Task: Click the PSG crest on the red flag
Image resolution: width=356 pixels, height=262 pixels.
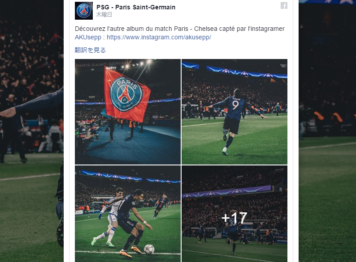Action: tap(126, 94)
